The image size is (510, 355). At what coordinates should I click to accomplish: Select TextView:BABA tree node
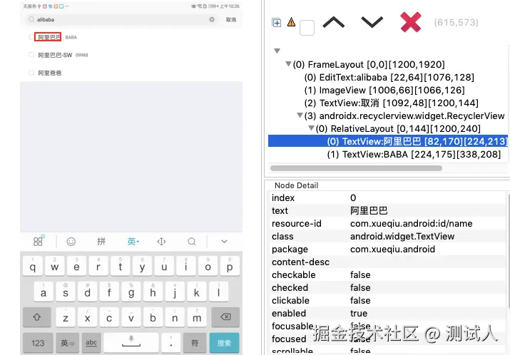[414, 154]
